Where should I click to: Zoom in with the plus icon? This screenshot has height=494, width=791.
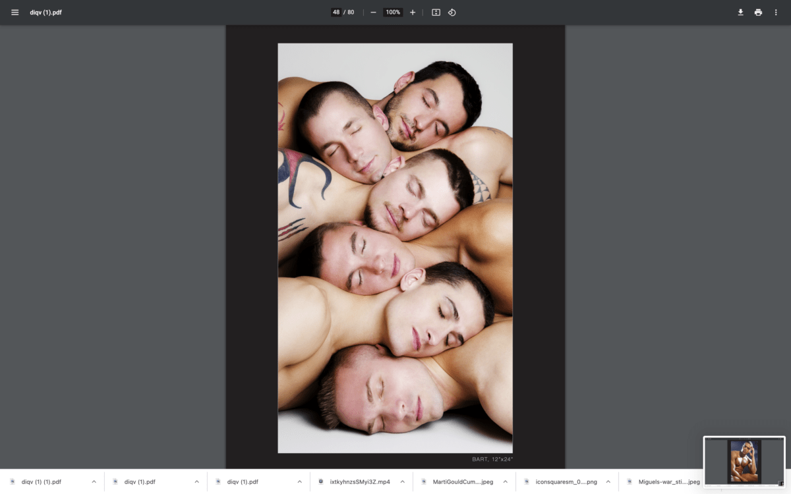[x=413, y=13]
